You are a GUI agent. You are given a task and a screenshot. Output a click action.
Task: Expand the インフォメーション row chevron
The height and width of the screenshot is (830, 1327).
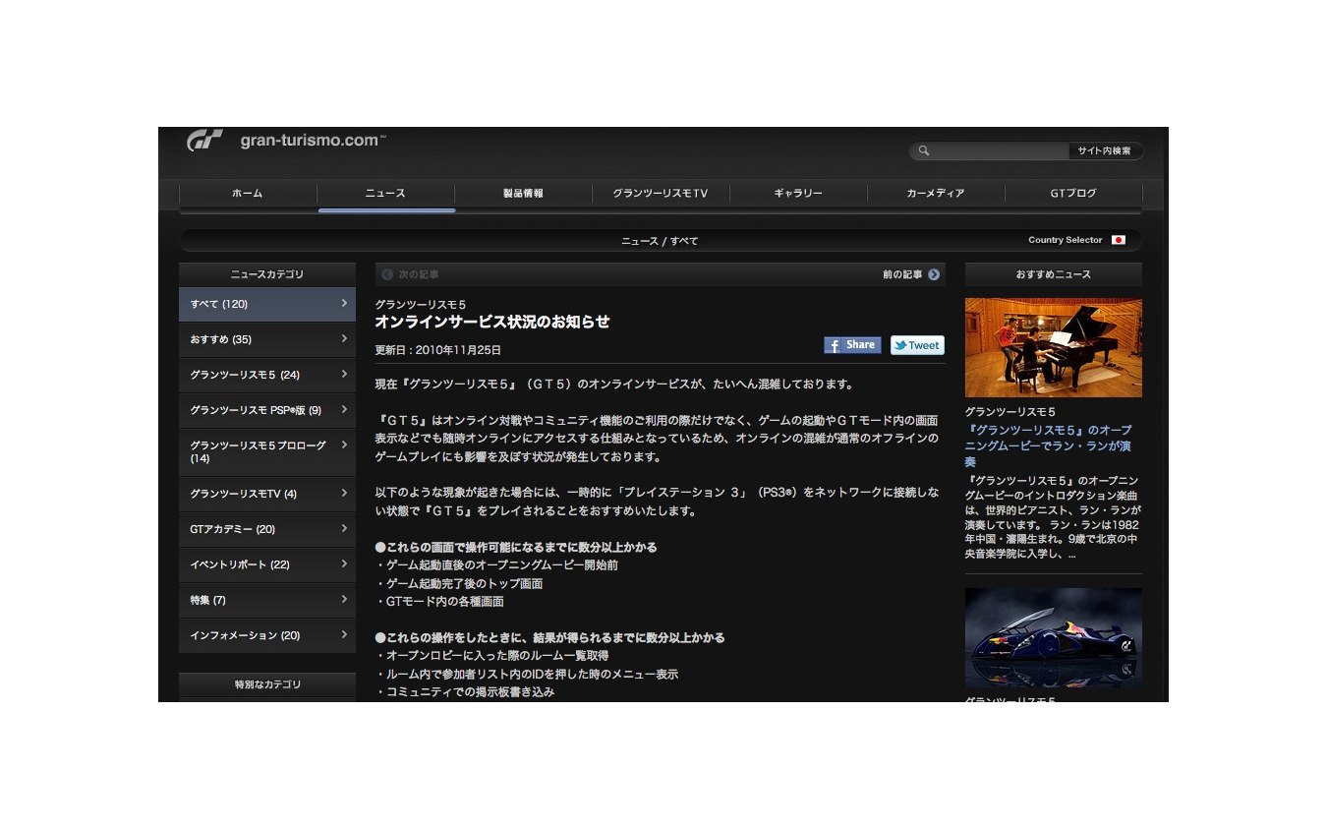coord(344,634)
